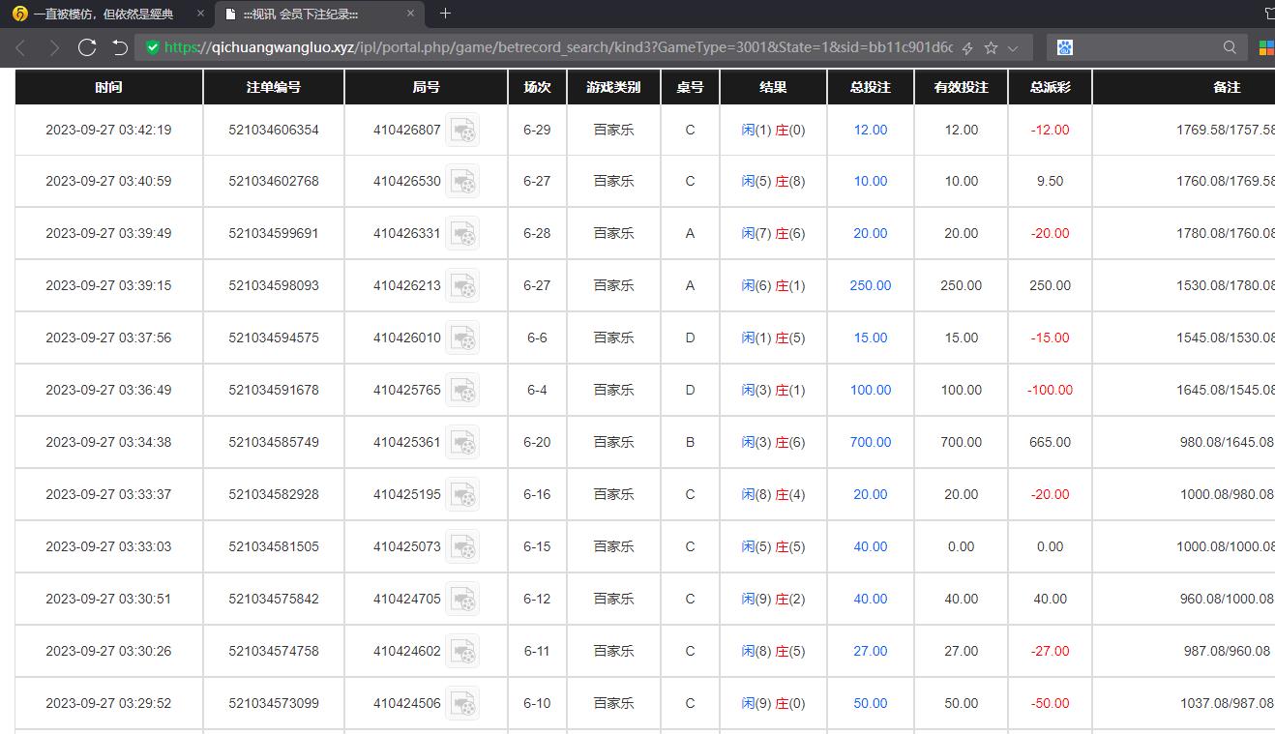Open video replay icon for round 410425361
The image size is (1275, 734).
point(462,443)
